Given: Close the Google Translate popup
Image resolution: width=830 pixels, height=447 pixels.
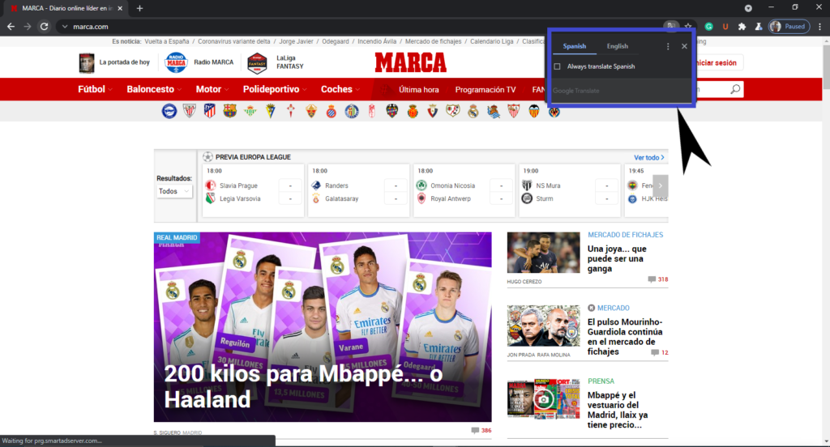Looking at the screenshot, I should [x=684, y=46].
